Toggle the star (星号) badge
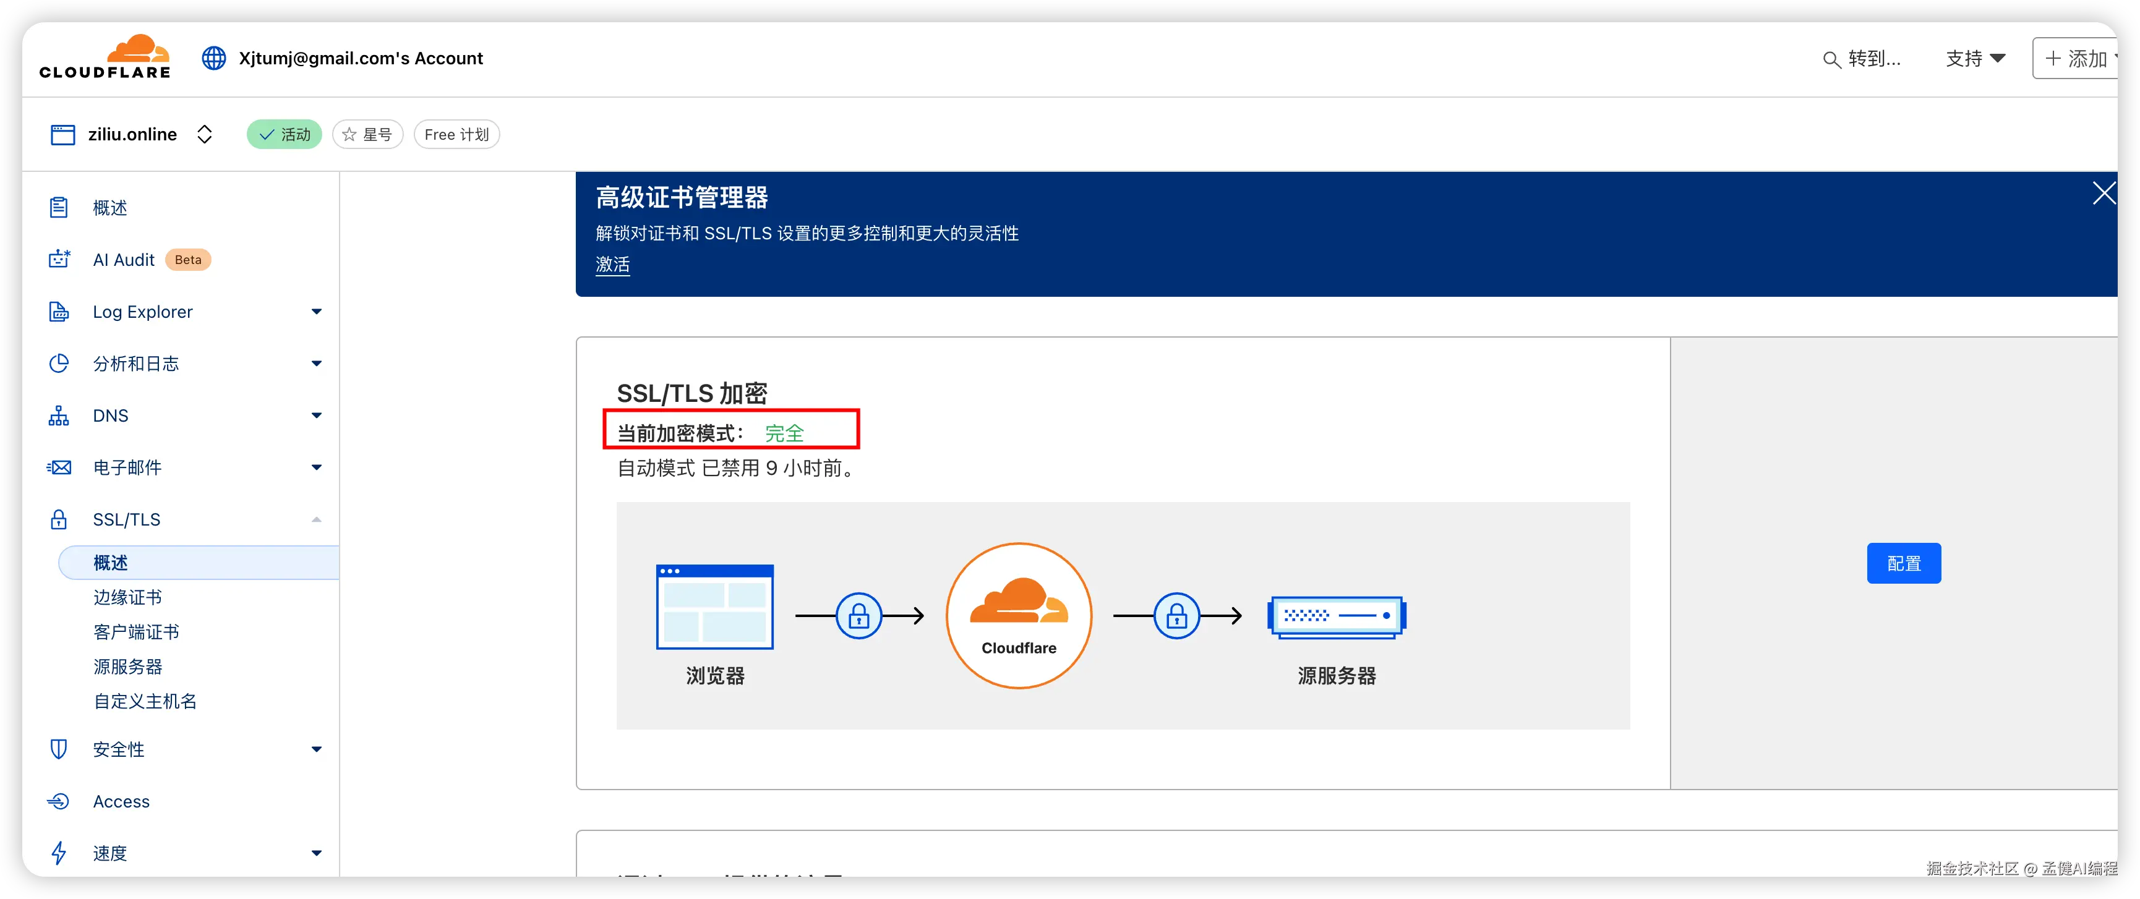This screenshot has height=899, width=2140. pos(367,134)
